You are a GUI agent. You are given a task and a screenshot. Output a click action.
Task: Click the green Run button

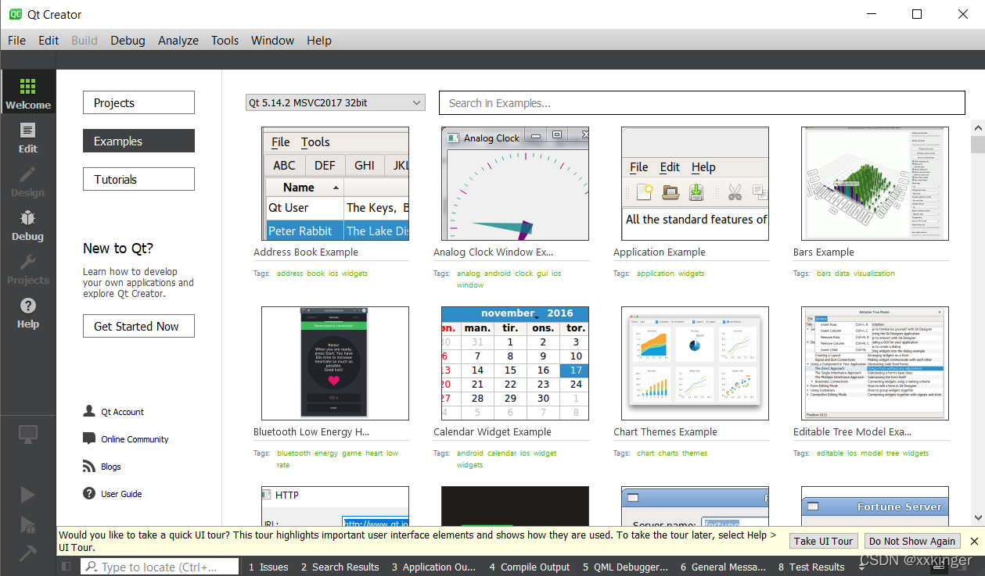pos(28,494)
